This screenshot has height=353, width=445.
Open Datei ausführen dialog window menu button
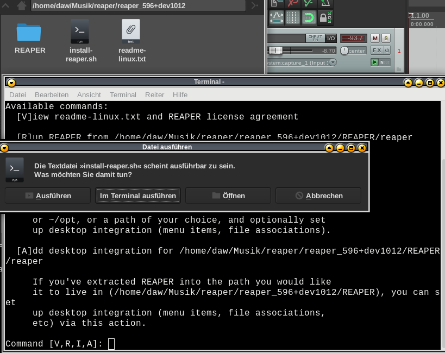pyautogui.click(x=4, y=148)
